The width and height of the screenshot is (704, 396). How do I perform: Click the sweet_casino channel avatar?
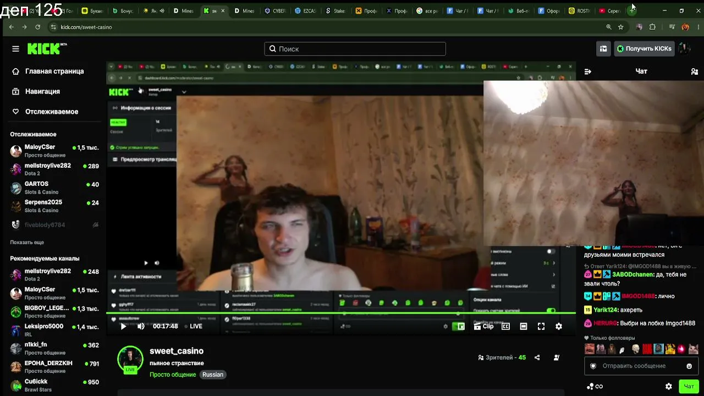[130, 359]
